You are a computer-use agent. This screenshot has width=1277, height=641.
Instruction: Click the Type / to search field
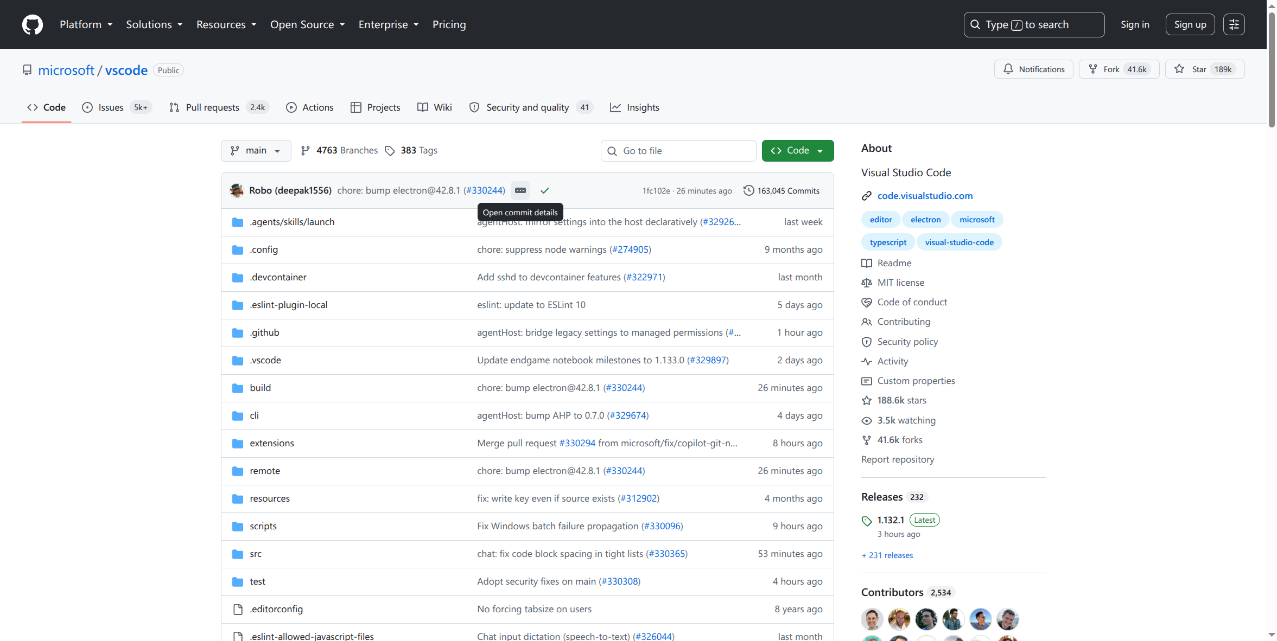[x=1033, y=24]
